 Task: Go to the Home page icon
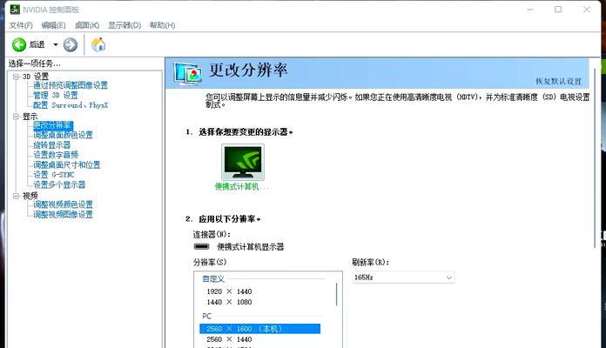(98, 44)
